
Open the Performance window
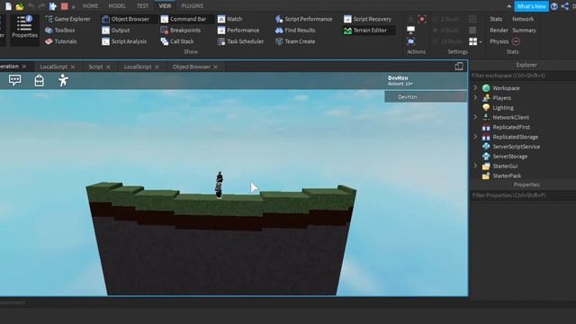238,30
